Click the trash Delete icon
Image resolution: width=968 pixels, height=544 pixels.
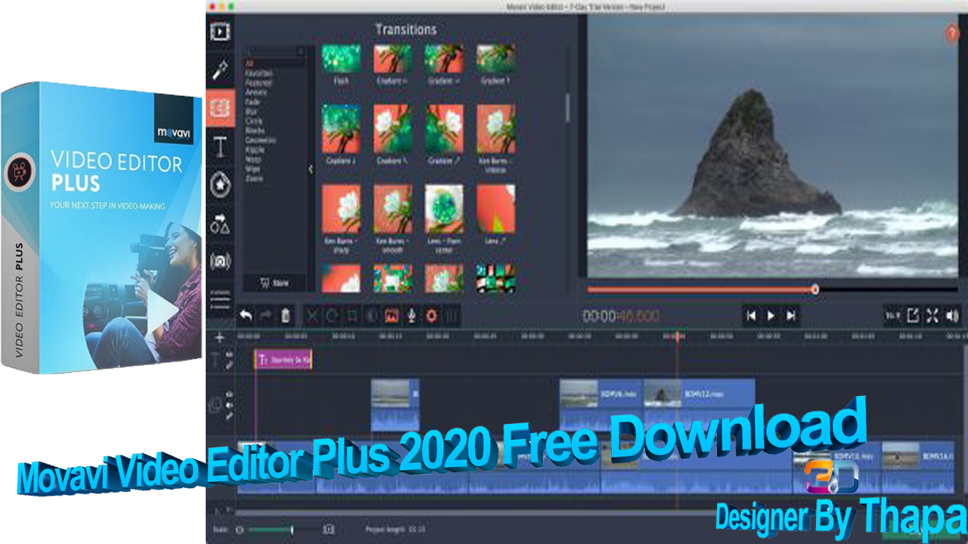[285, 316]
